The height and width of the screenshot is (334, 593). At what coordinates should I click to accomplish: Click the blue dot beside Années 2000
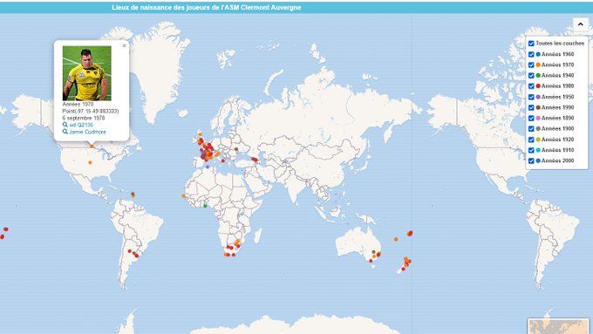pos(538,160)
